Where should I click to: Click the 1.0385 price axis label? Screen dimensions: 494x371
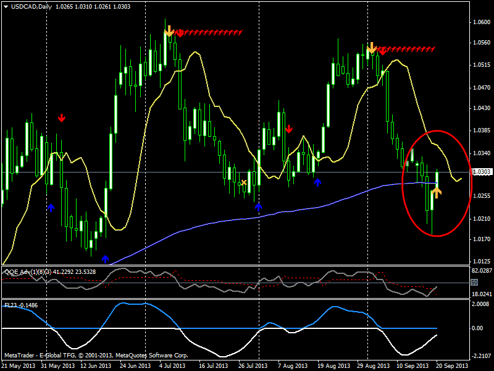pos(482,130)
